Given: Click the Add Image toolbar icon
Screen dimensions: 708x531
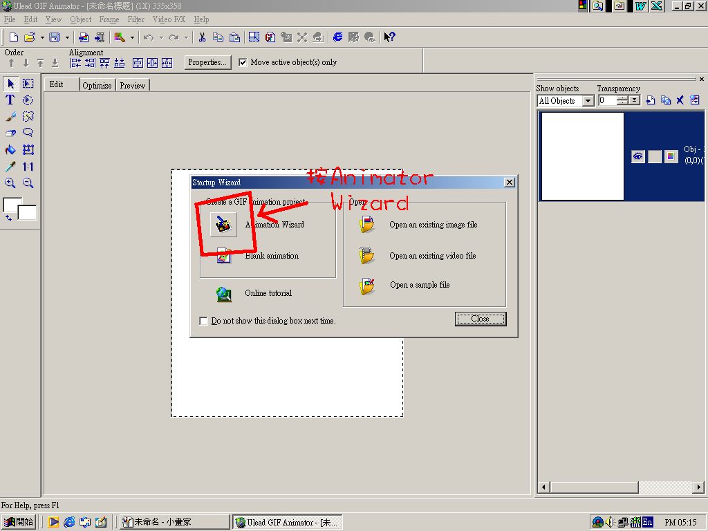Looking at the screenshot, I should (x=84, y=37).
